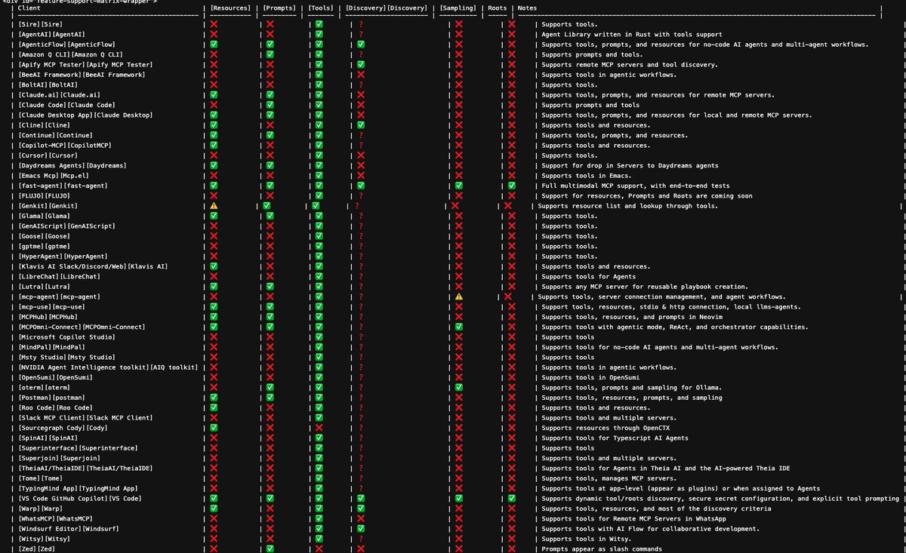
Task: Click the "Notes" column header
Action: (x=528, y=8)
